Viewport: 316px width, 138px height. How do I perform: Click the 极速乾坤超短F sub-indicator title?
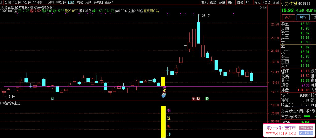click(x=12, y=103)
